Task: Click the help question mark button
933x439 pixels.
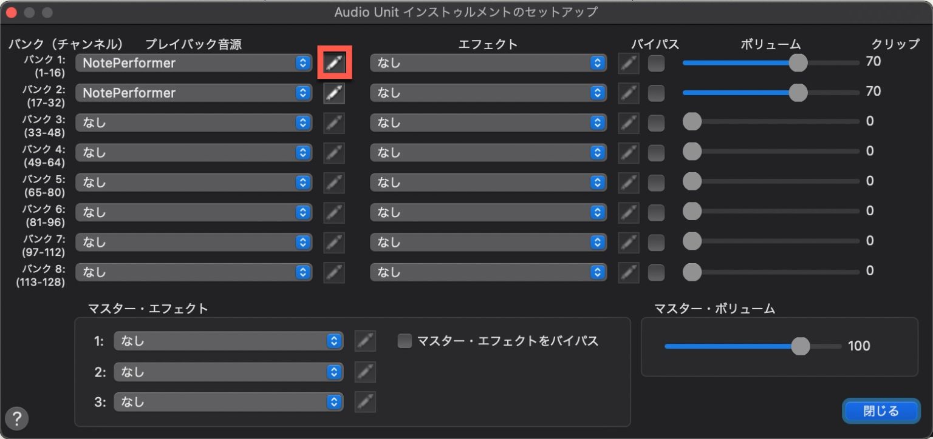Action: [16, 418]
